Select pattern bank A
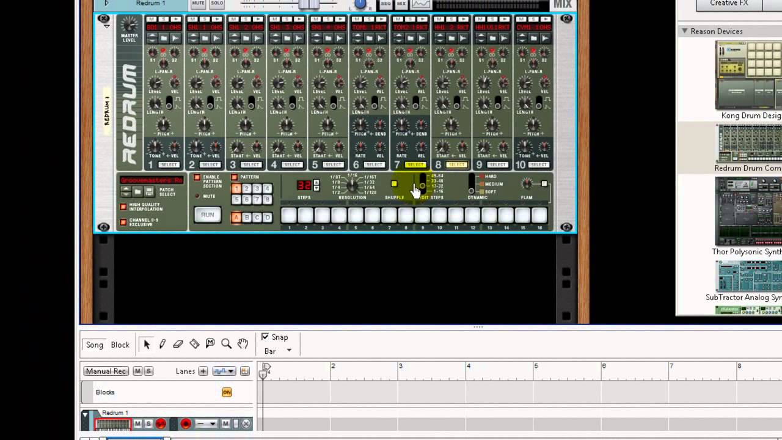Viewport: 782px width, 440px height. point(236,218)
